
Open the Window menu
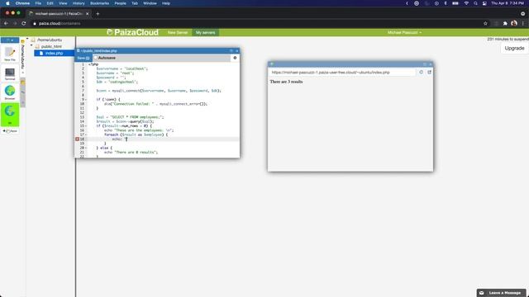(x=150, y=3)
